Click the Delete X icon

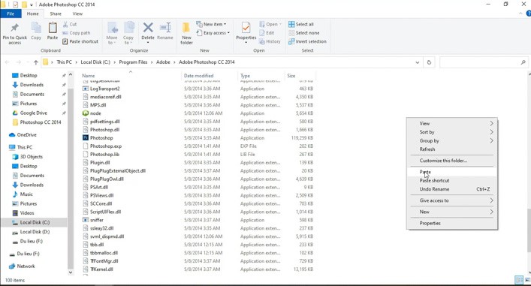point(148,28)
